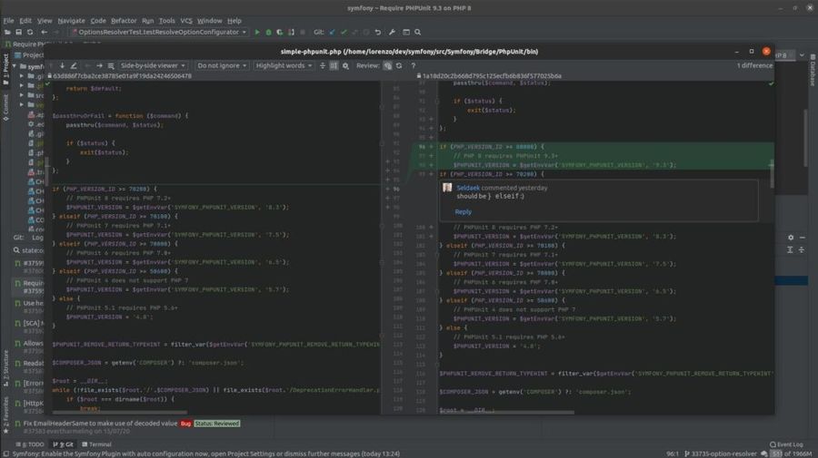Open the Do not ignore dropdown
818x458 pixels.
[221, 65]
